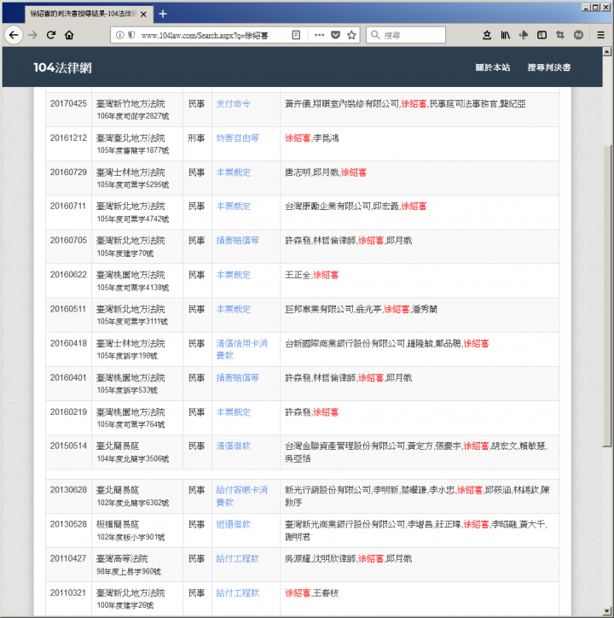Close the 104法律網 search results tab
Screen dimensions: 614x618
tap(144, 15)
